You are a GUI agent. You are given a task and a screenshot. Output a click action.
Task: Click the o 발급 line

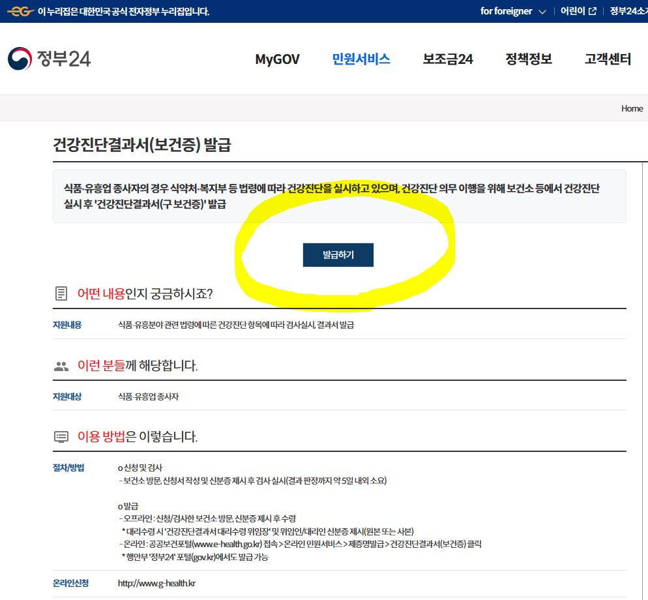128,506
